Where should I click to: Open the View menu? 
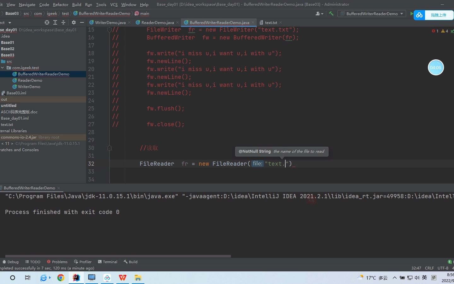(x=11, y=4)
